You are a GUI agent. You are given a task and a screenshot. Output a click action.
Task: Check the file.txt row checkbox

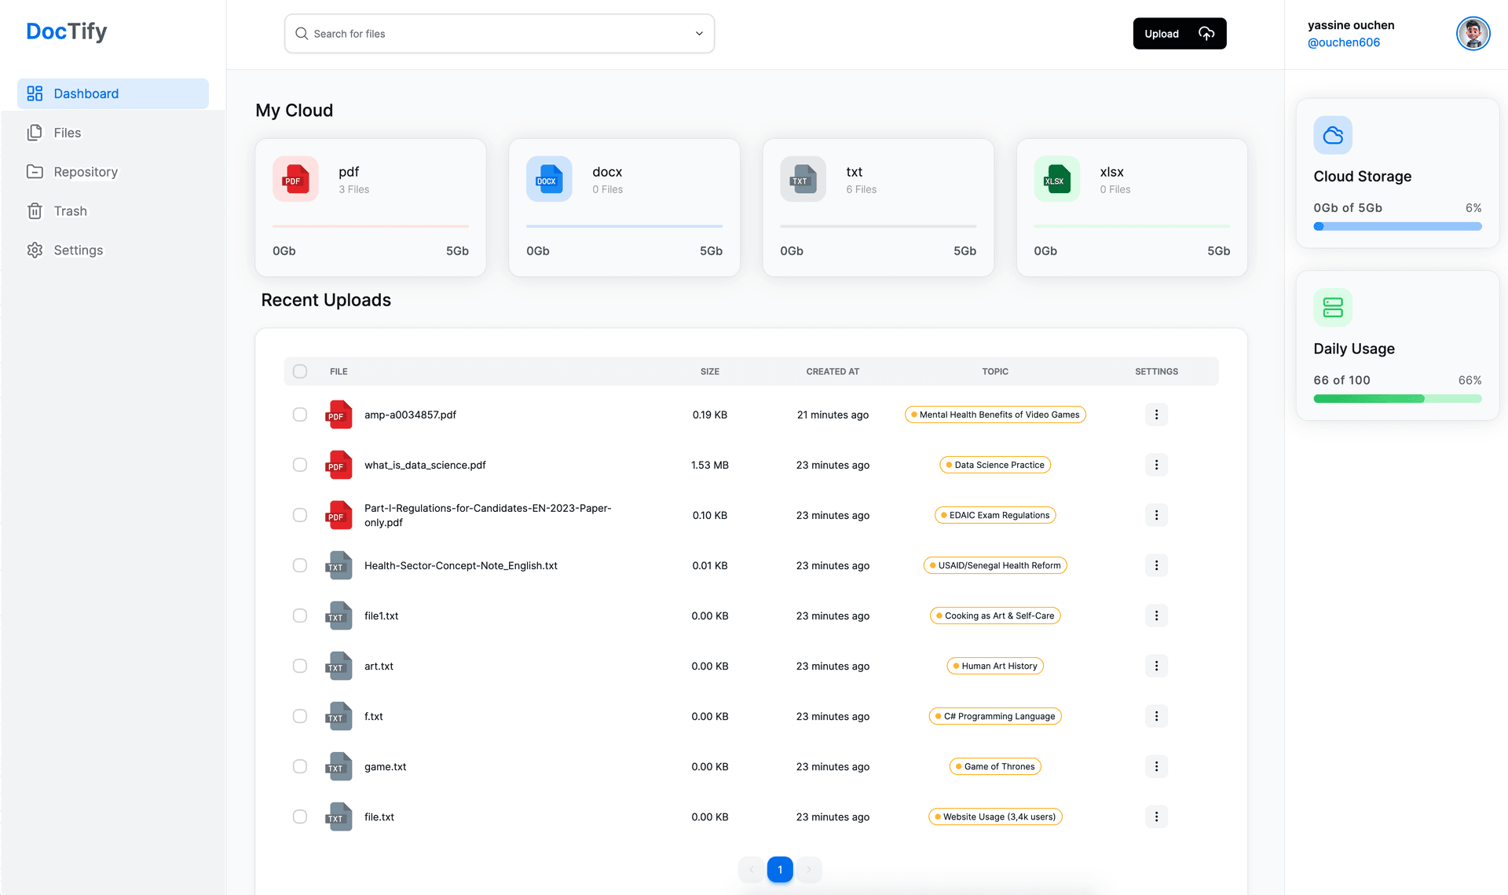click(x=300, y=816)
